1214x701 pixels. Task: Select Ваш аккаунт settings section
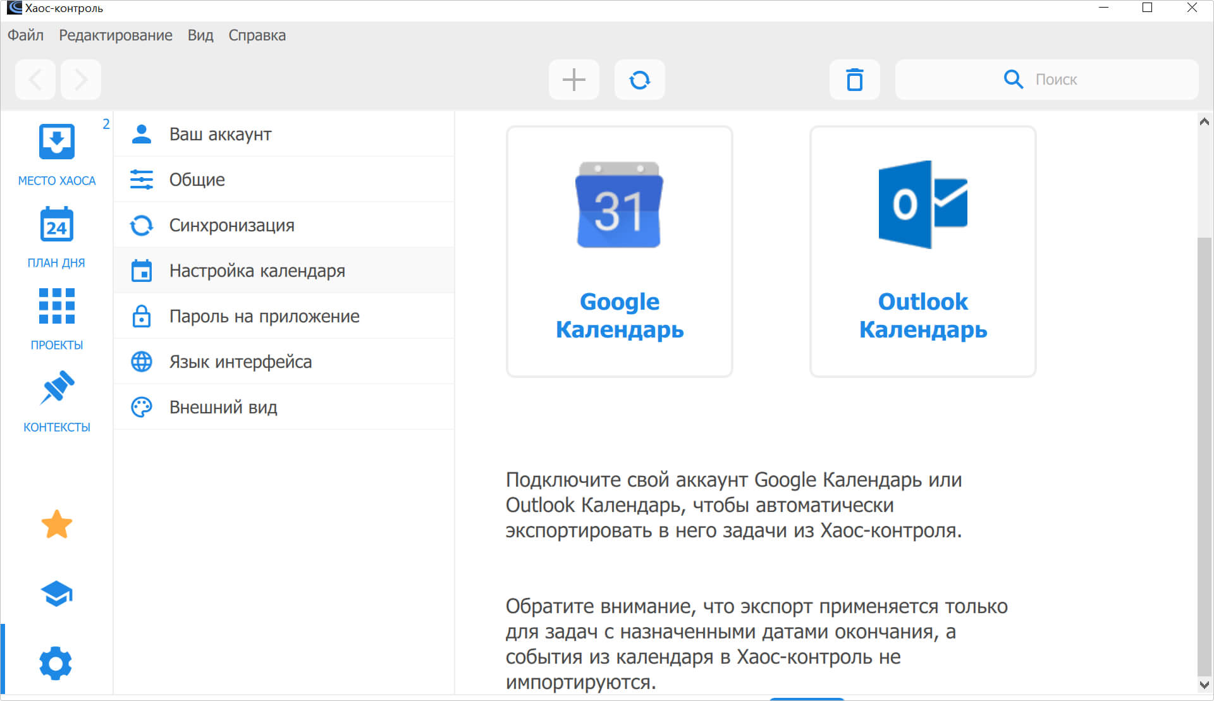pyautogui.click(x=284, y=134)
